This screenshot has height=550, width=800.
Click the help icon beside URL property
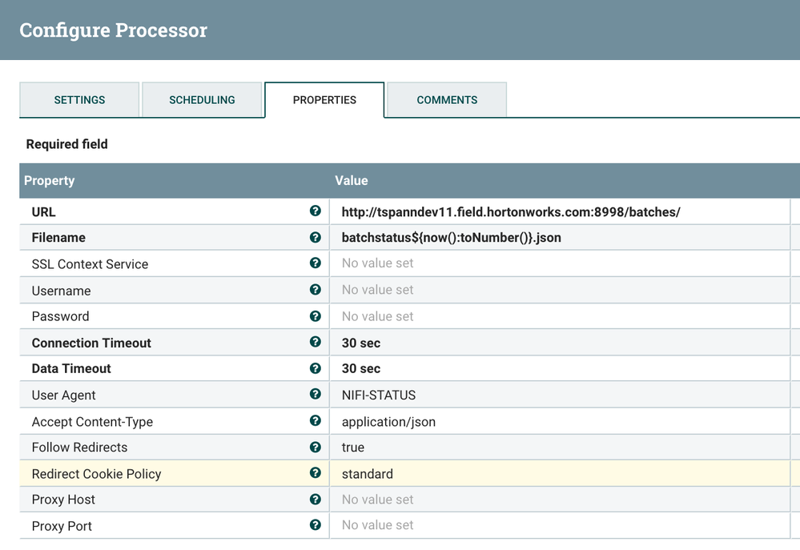point(316,211)
